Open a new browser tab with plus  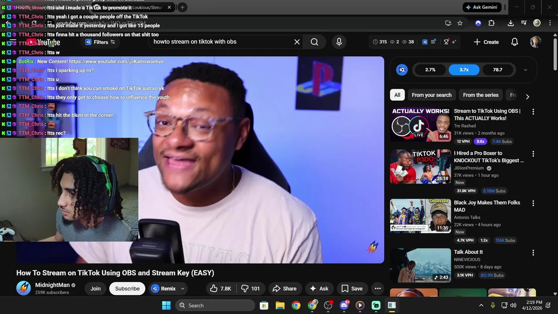(x=182, y=7)
